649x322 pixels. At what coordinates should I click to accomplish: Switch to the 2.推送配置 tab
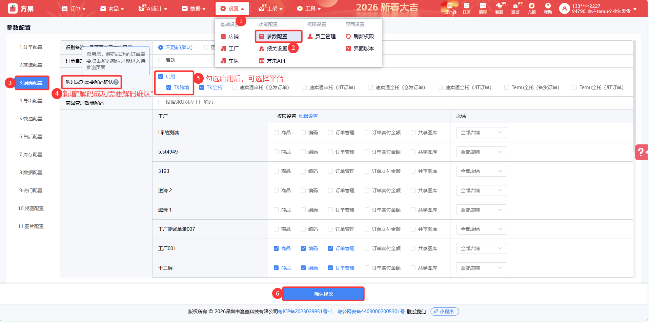click(31, 65)
